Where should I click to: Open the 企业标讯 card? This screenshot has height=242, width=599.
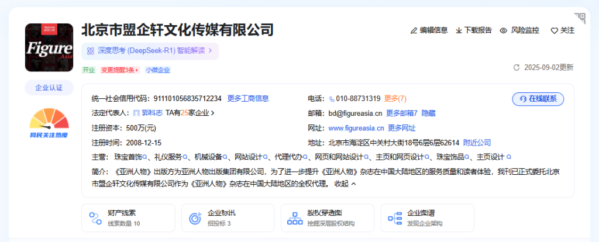(228, 218)
